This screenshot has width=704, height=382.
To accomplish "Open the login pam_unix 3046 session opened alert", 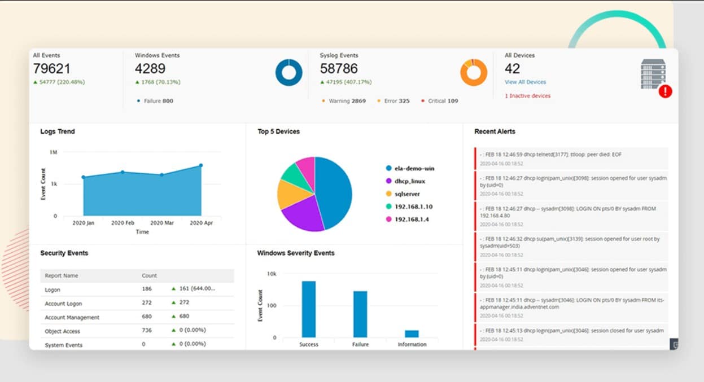I will 571,276.
